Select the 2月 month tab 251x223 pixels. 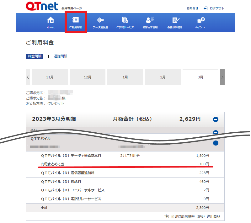point(163,77)
